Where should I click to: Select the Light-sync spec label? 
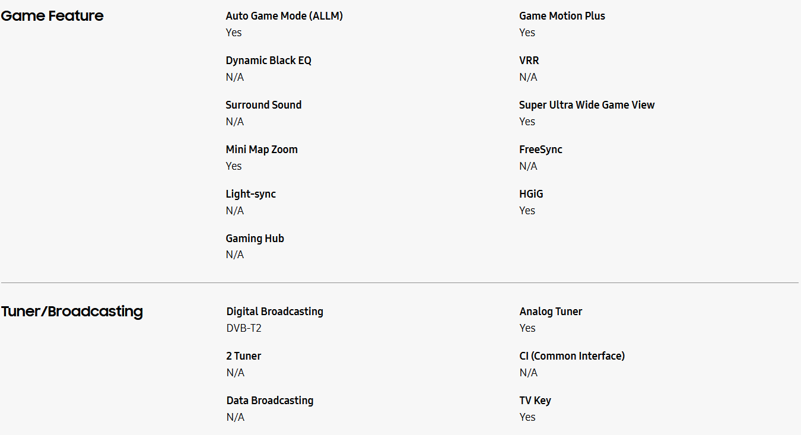pyautogui.click(x=250, y=194)
